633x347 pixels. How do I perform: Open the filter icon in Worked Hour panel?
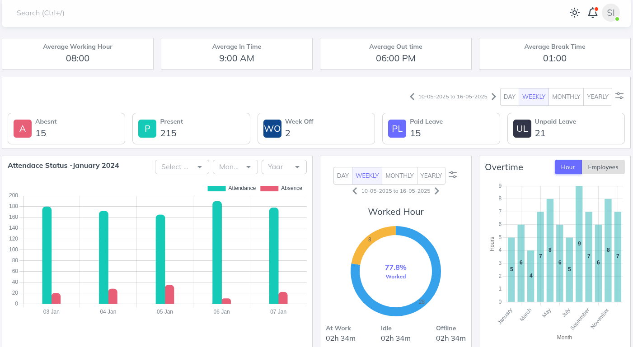click(x=453, y=174)
